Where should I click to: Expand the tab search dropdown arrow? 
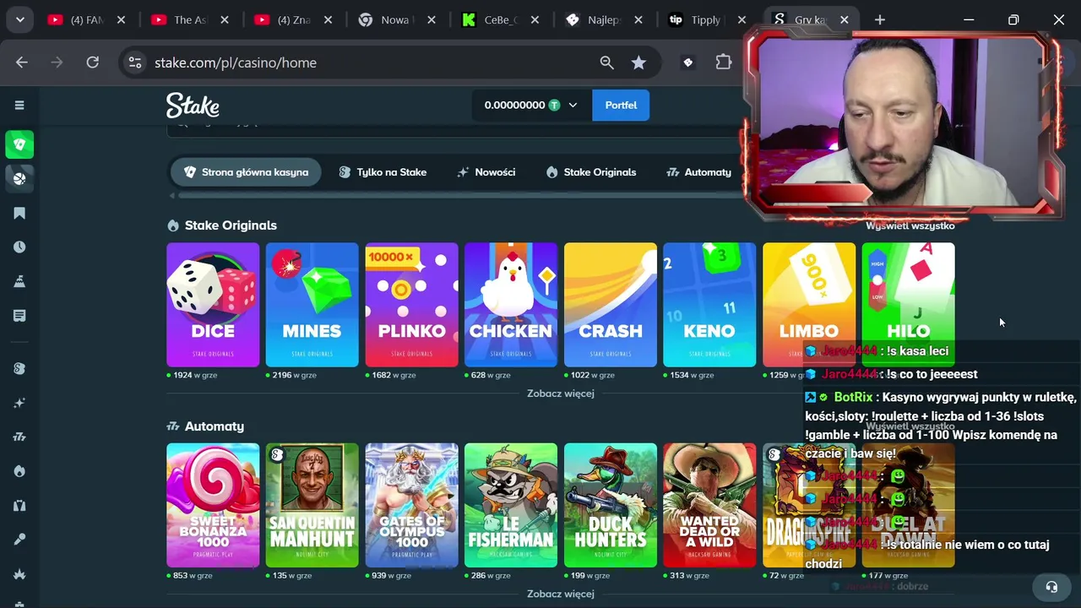(x=19, y=19)
